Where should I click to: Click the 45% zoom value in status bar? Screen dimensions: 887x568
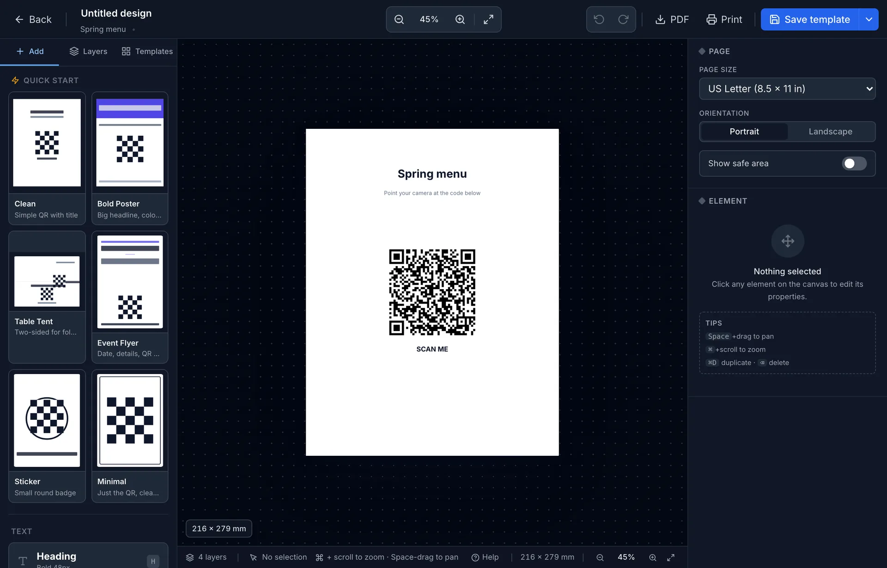coord(626,557)
